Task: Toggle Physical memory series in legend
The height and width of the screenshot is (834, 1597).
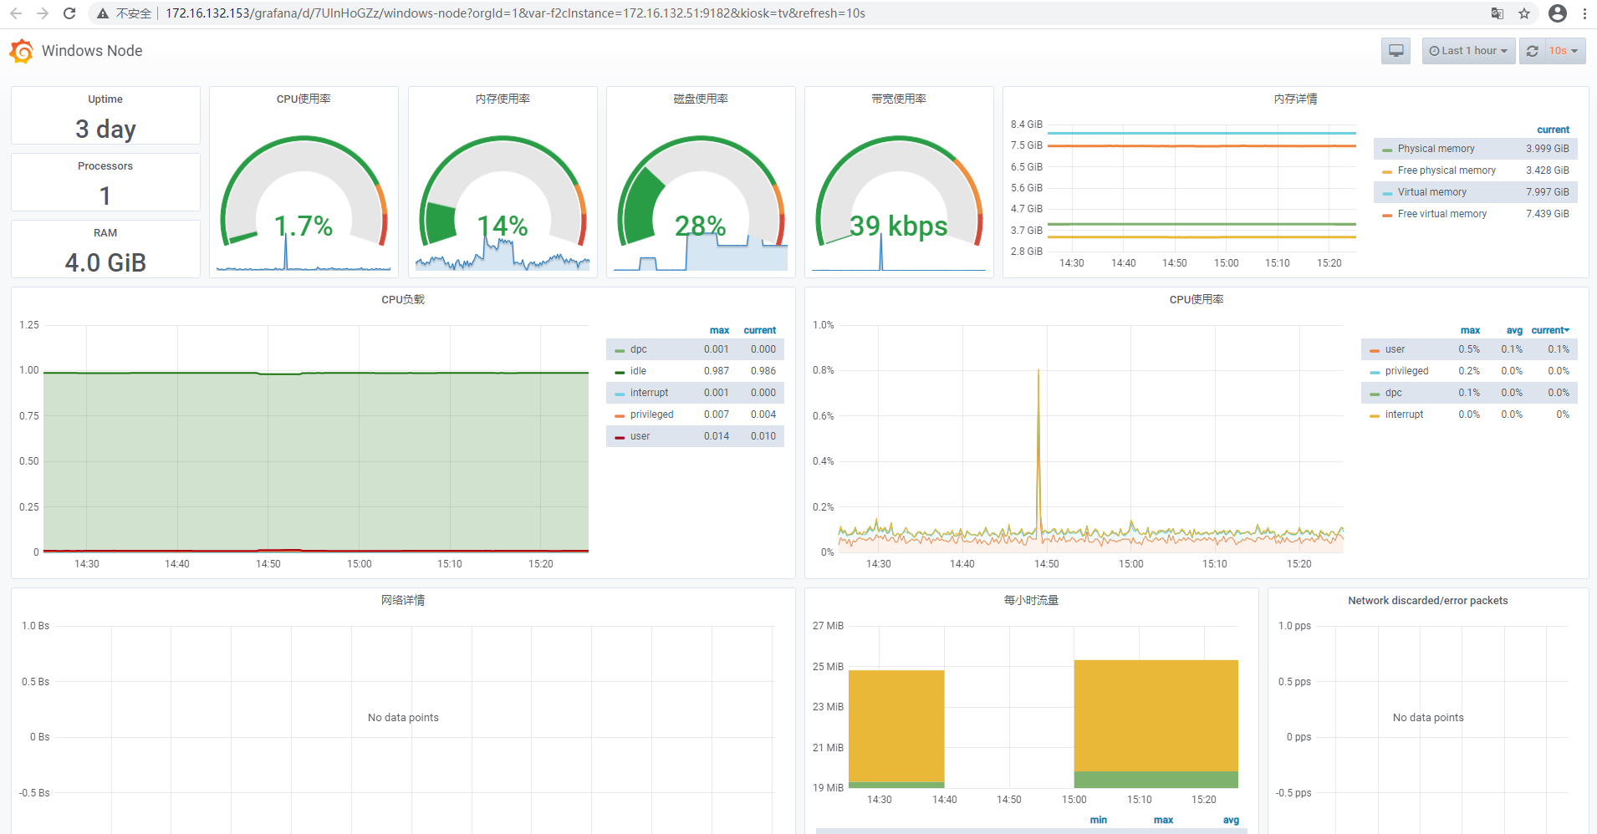Action: coord(1436,149)
